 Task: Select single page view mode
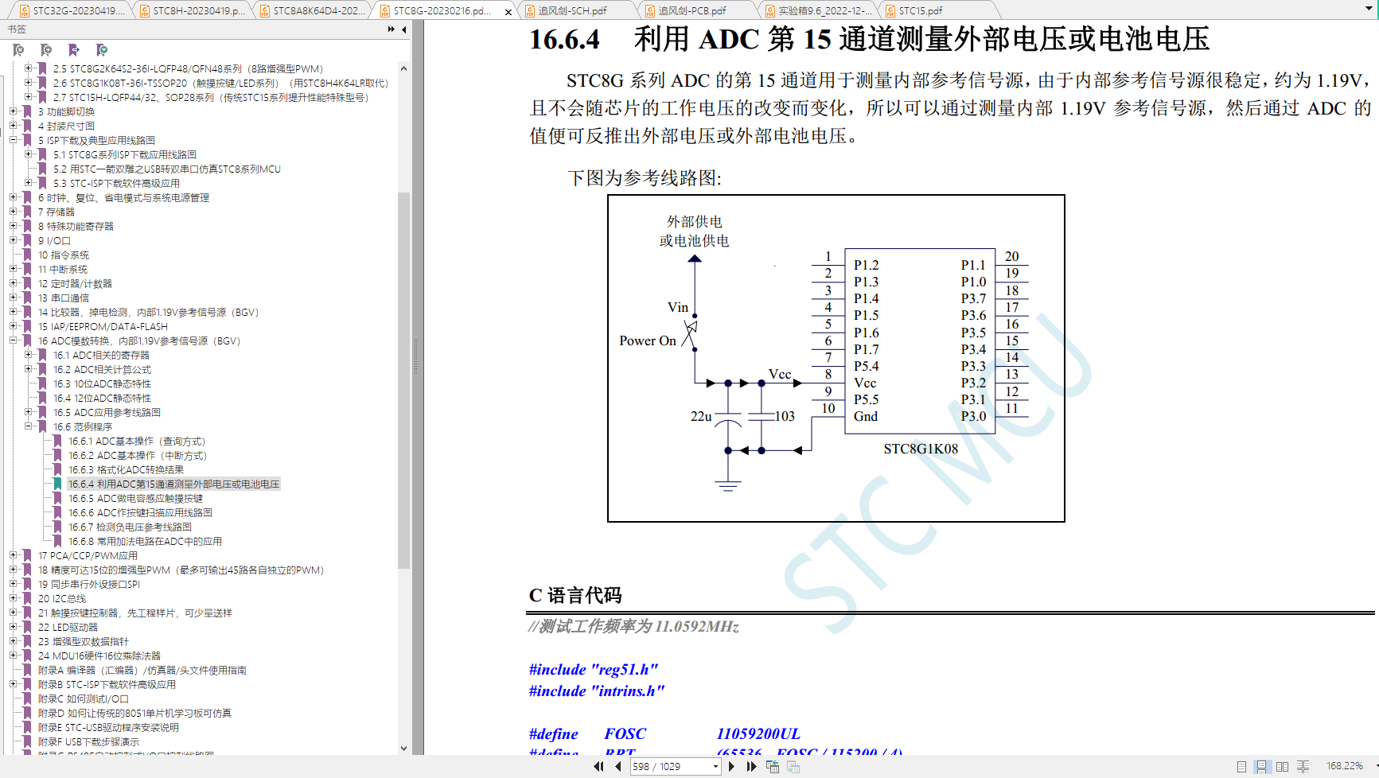(x=1241, y=767)
